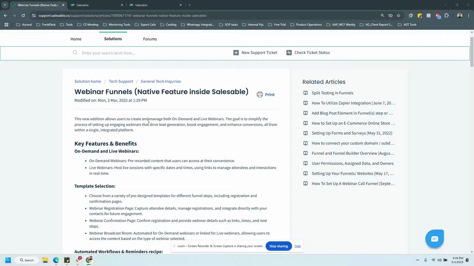Open the SOP tasks bookmarks folder
Screen dimensions: 474x266
pos(228,25)
